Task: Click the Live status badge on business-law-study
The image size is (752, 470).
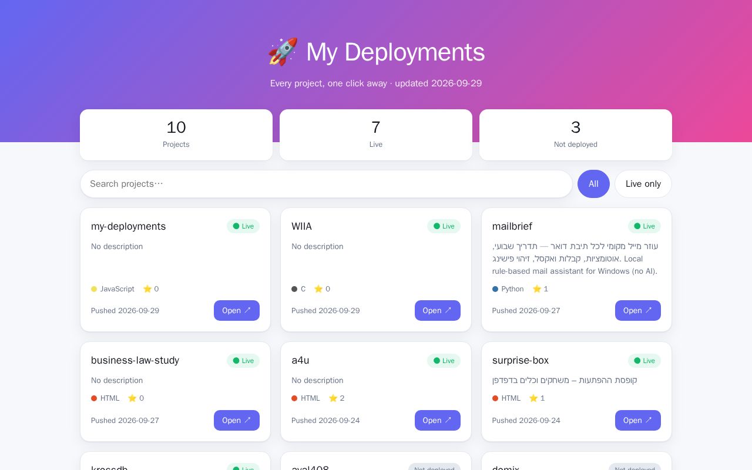Action: 243,361
